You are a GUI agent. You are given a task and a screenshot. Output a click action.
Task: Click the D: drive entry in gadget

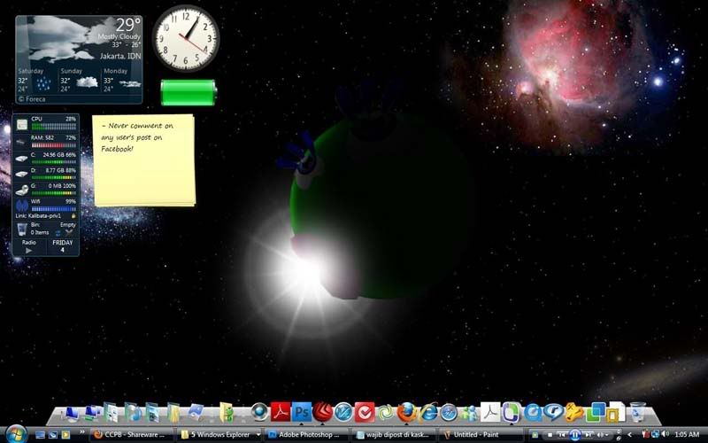point(46,174)
